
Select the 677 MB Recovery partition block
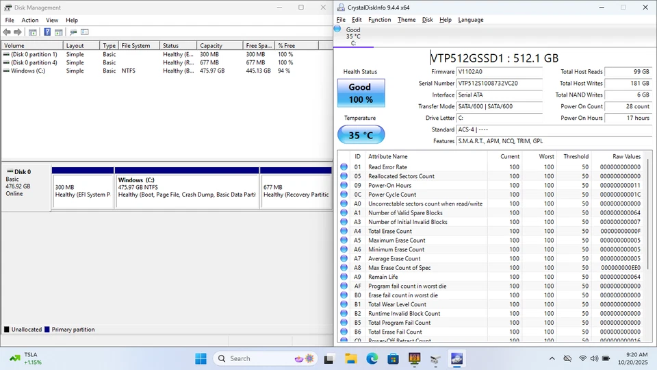(x=296, y=188)
